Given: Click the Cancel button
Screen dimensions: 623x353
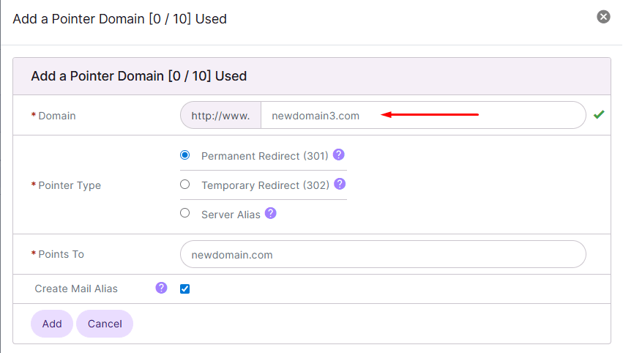Looking at the screenshot, I should (105, 324).
